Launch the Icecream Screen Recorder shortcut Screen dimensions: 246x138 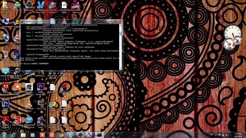(x=17, y=89)
